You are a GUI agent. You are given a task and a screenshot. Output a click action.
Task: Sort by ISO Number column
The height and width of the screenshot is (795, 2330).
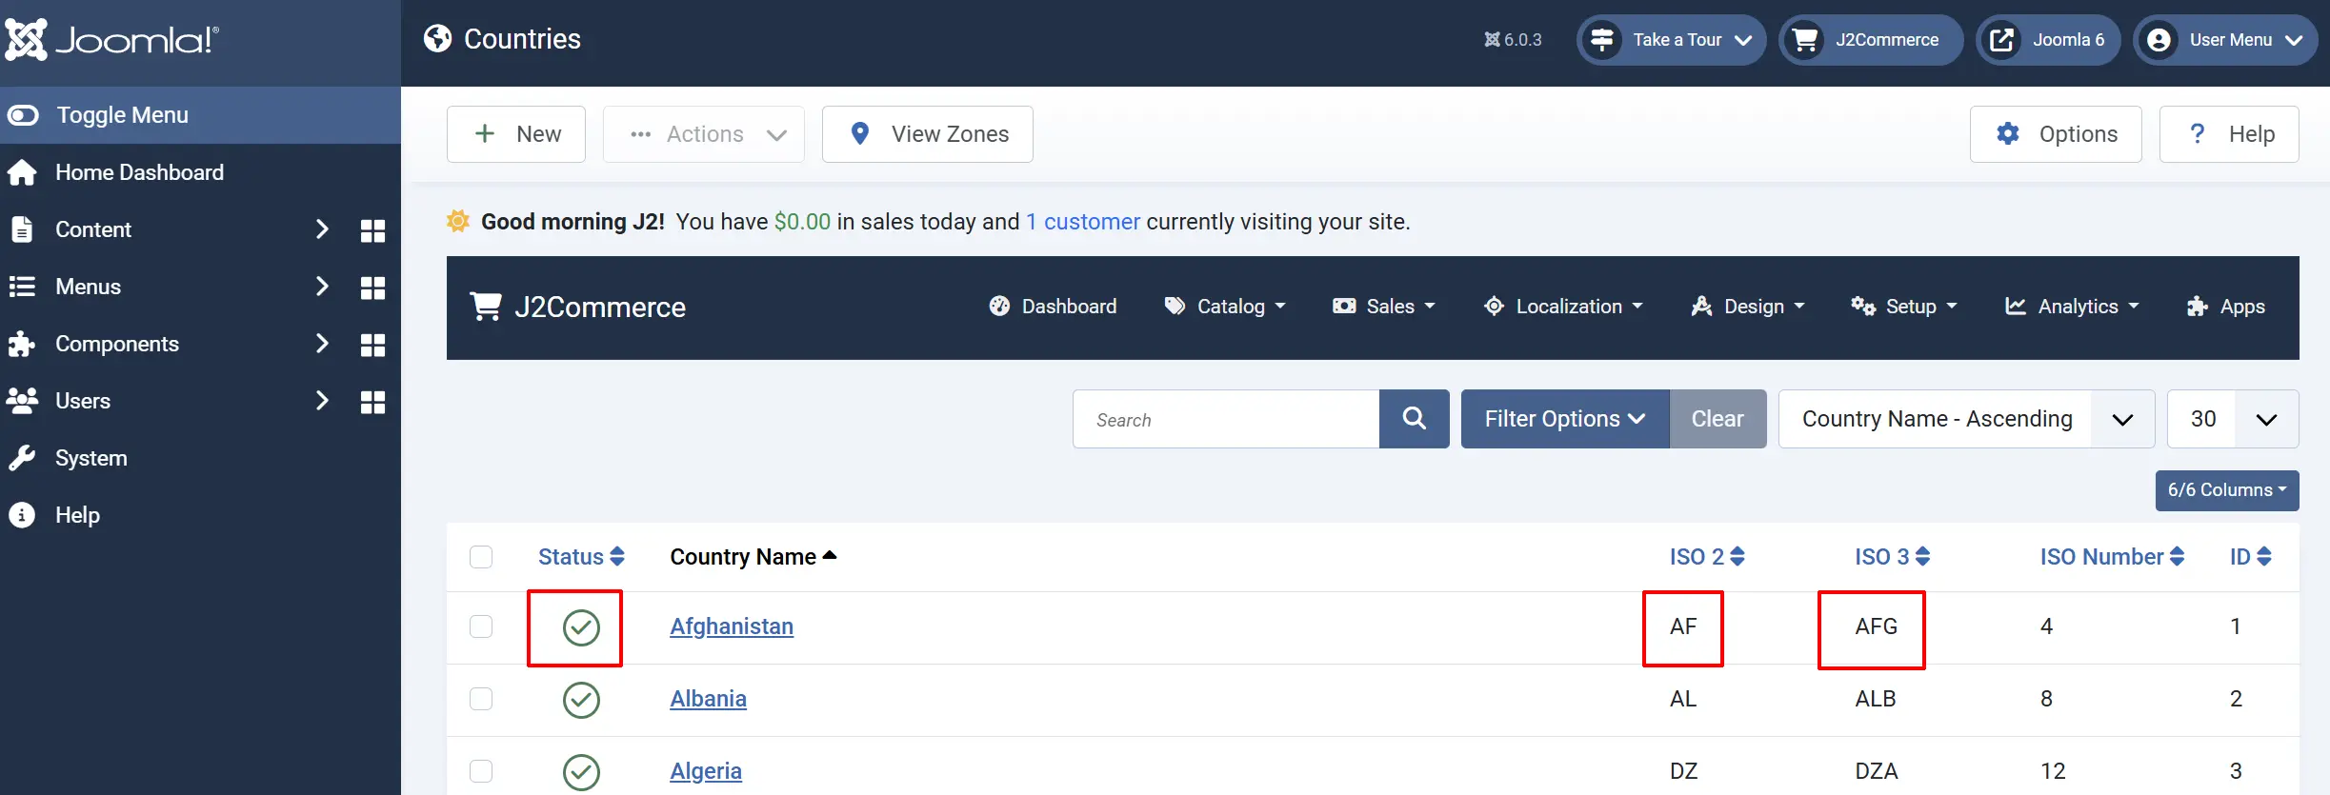tap(2112, 557)
